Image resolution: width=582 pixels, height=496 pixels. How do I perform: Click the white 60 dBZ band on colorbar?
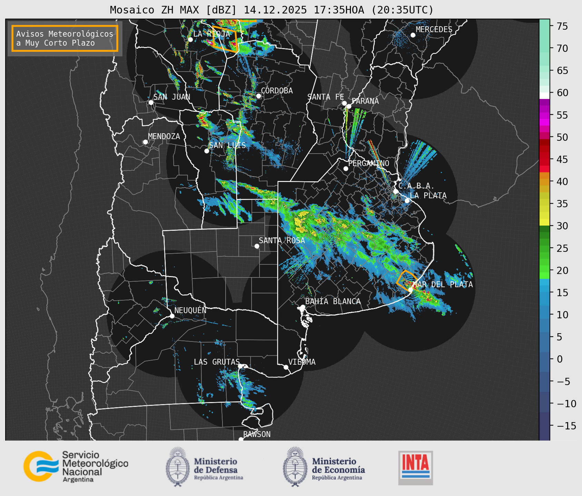pos(544,96)
